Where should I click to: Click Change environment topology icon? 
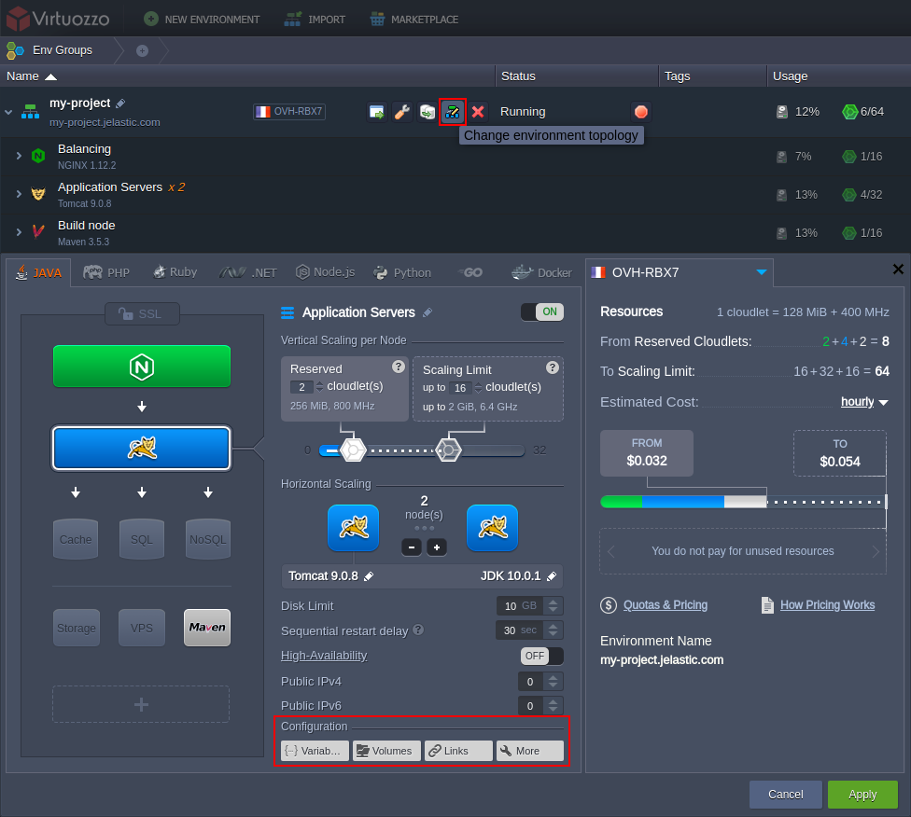pyautogui.click(x=453, y=112)
